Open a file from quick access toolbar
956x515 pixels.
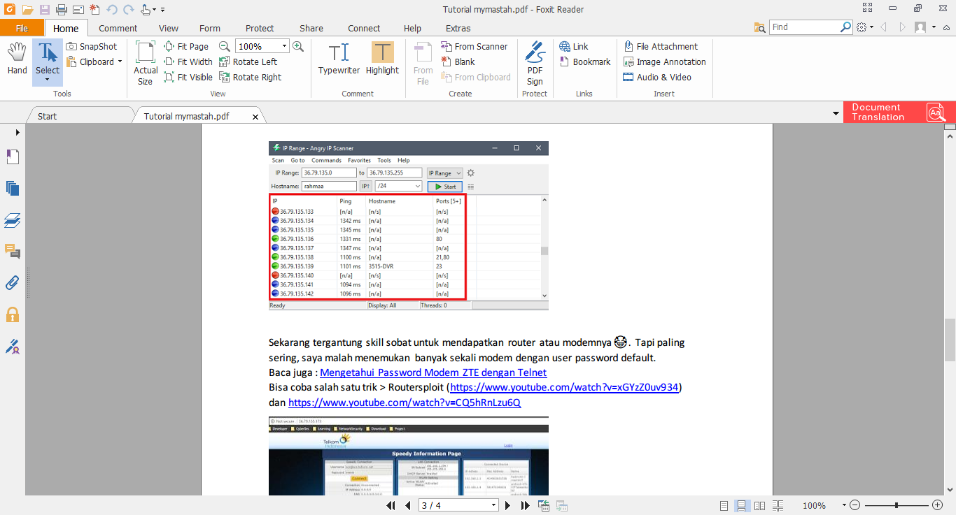[x=27, y=10]
